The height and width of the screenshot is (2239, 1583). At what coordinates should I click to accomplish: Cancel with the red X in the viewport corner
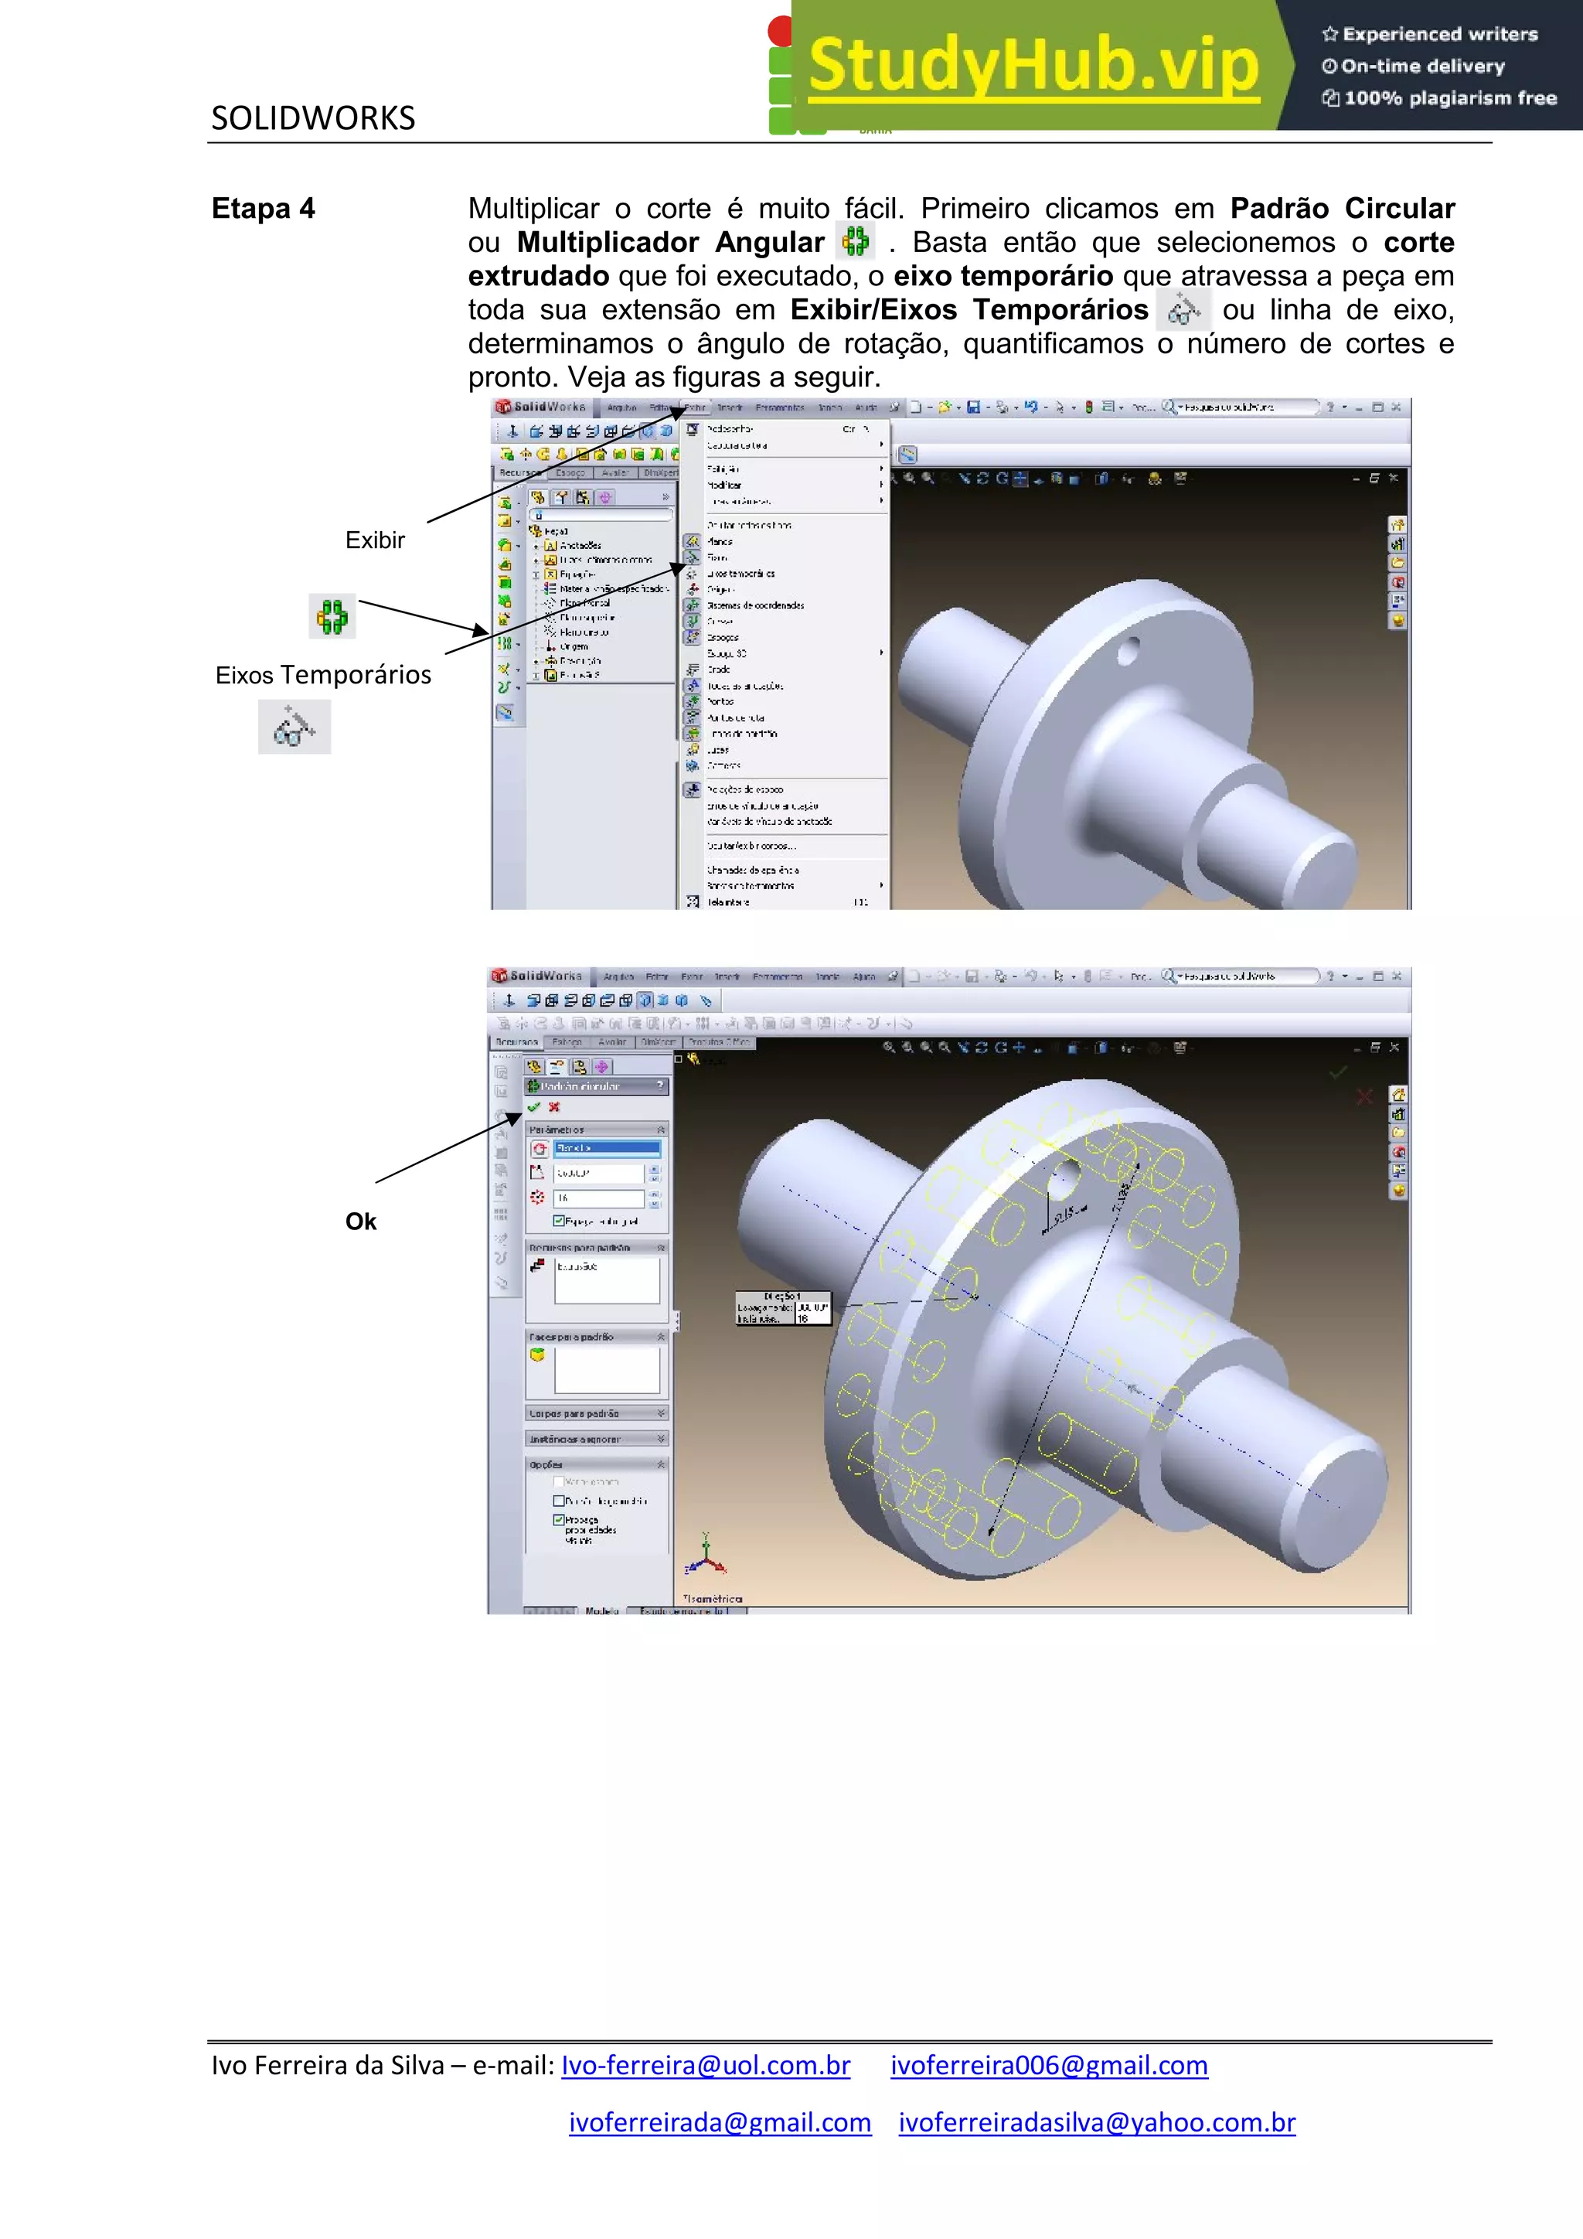(x=1363, y=1097)
